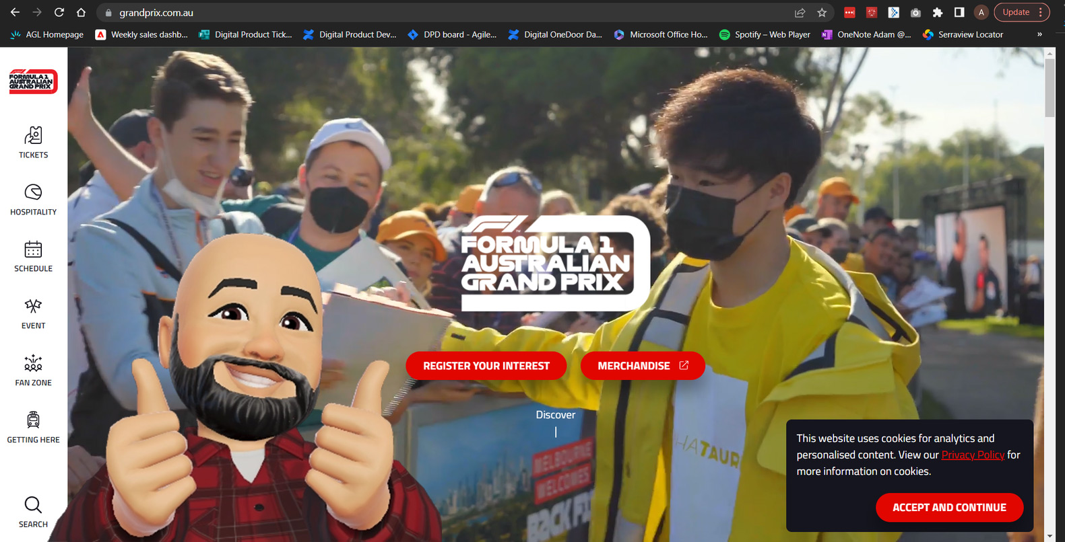Open the Schedule calendar section
Image resolution: width=1065 pixels, height=542 pixels.
(33, 256)
